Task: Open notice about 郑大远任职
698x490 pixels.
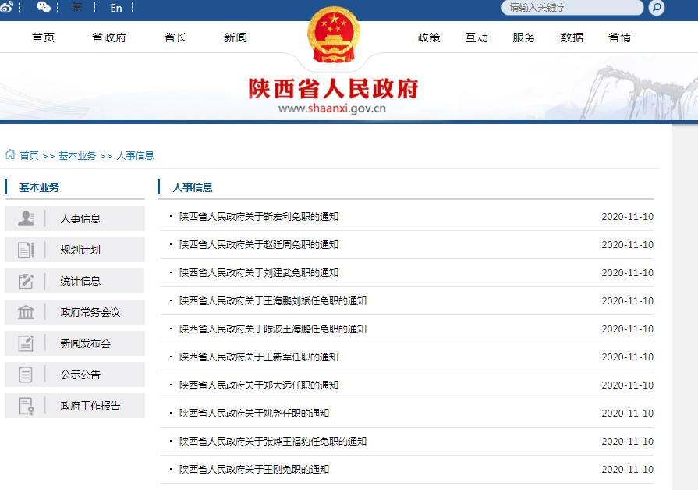Action: (x=259, y=385)
